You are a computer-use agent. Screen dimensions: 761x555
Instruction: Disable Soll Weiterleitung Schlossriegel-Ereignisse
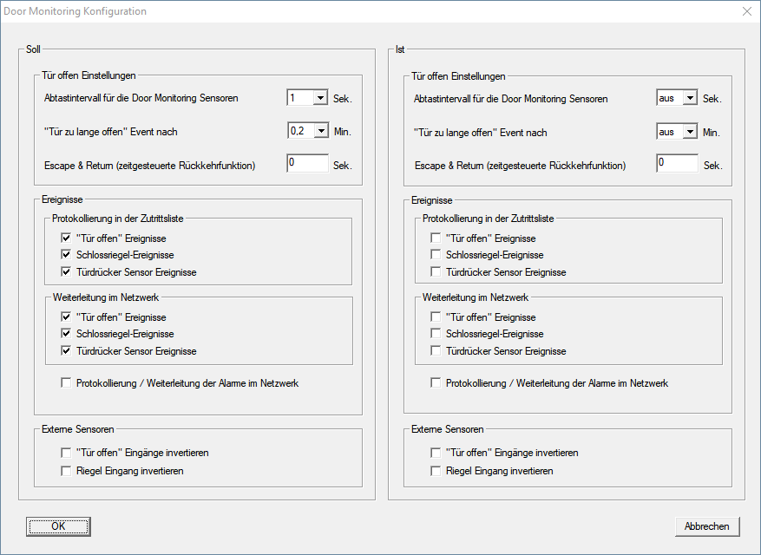point(67,334)
